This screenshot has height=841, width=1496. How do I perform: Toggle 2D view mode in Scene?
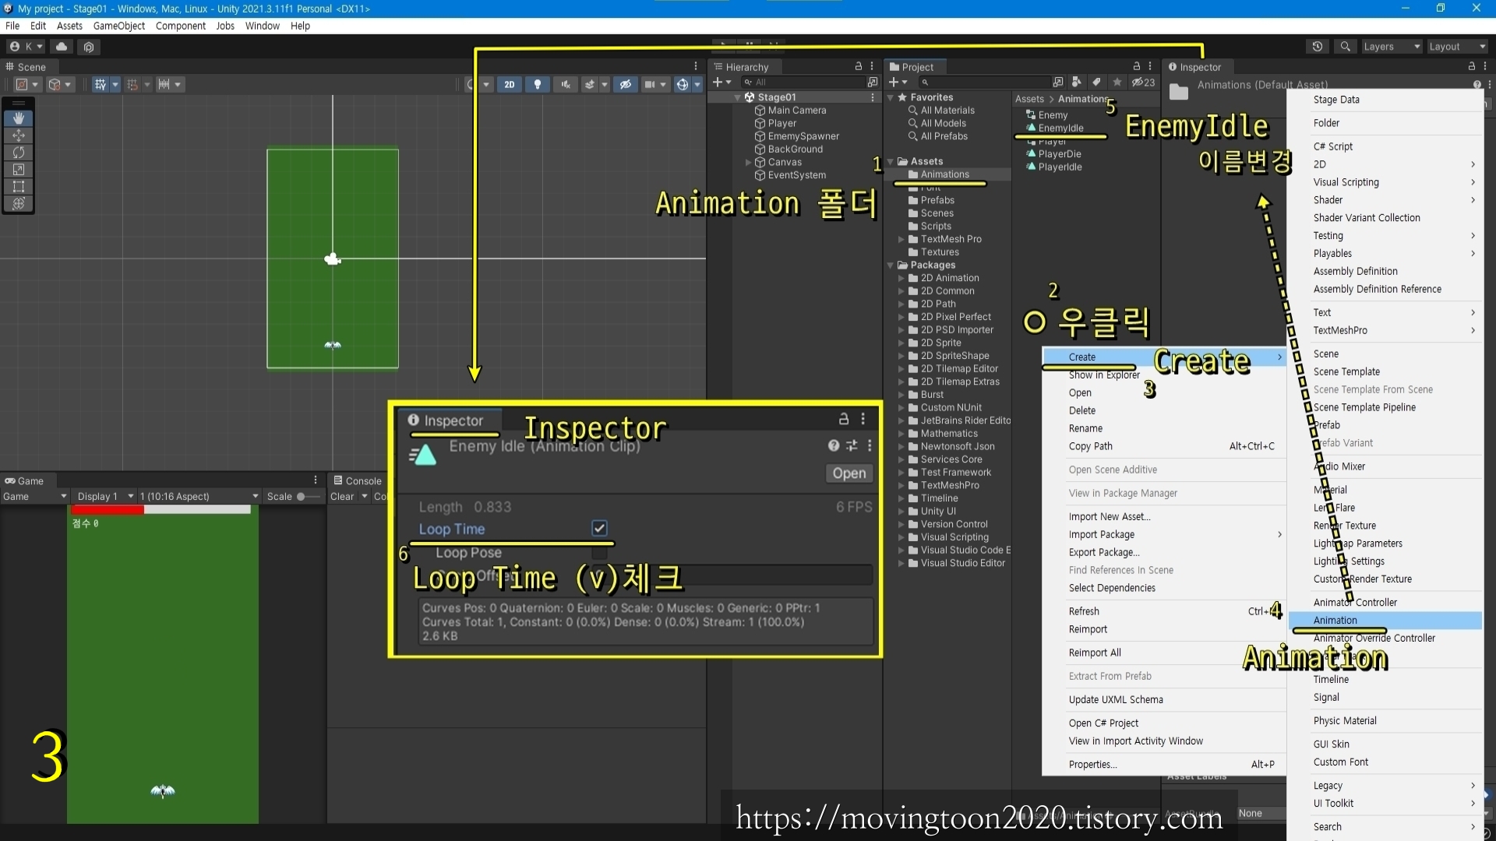tap(510, 84)
